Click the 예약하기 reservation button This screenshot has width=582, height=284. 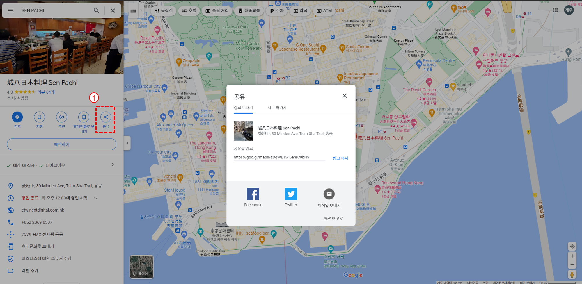[x=62, y=144]
